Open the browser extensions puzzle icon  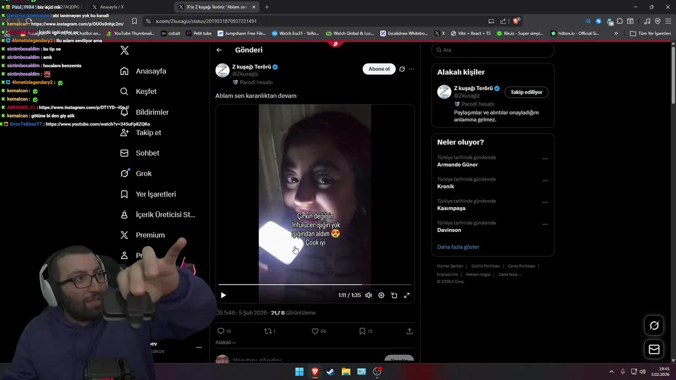[619, 21]
